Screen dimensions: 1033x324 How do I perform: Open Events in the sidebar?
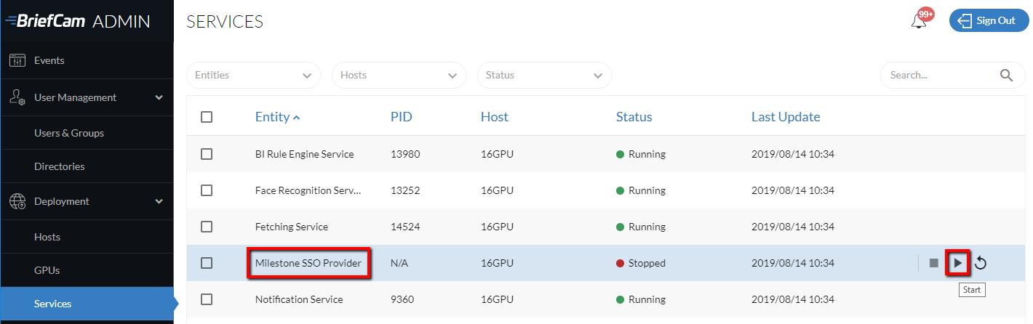[87, 60]
